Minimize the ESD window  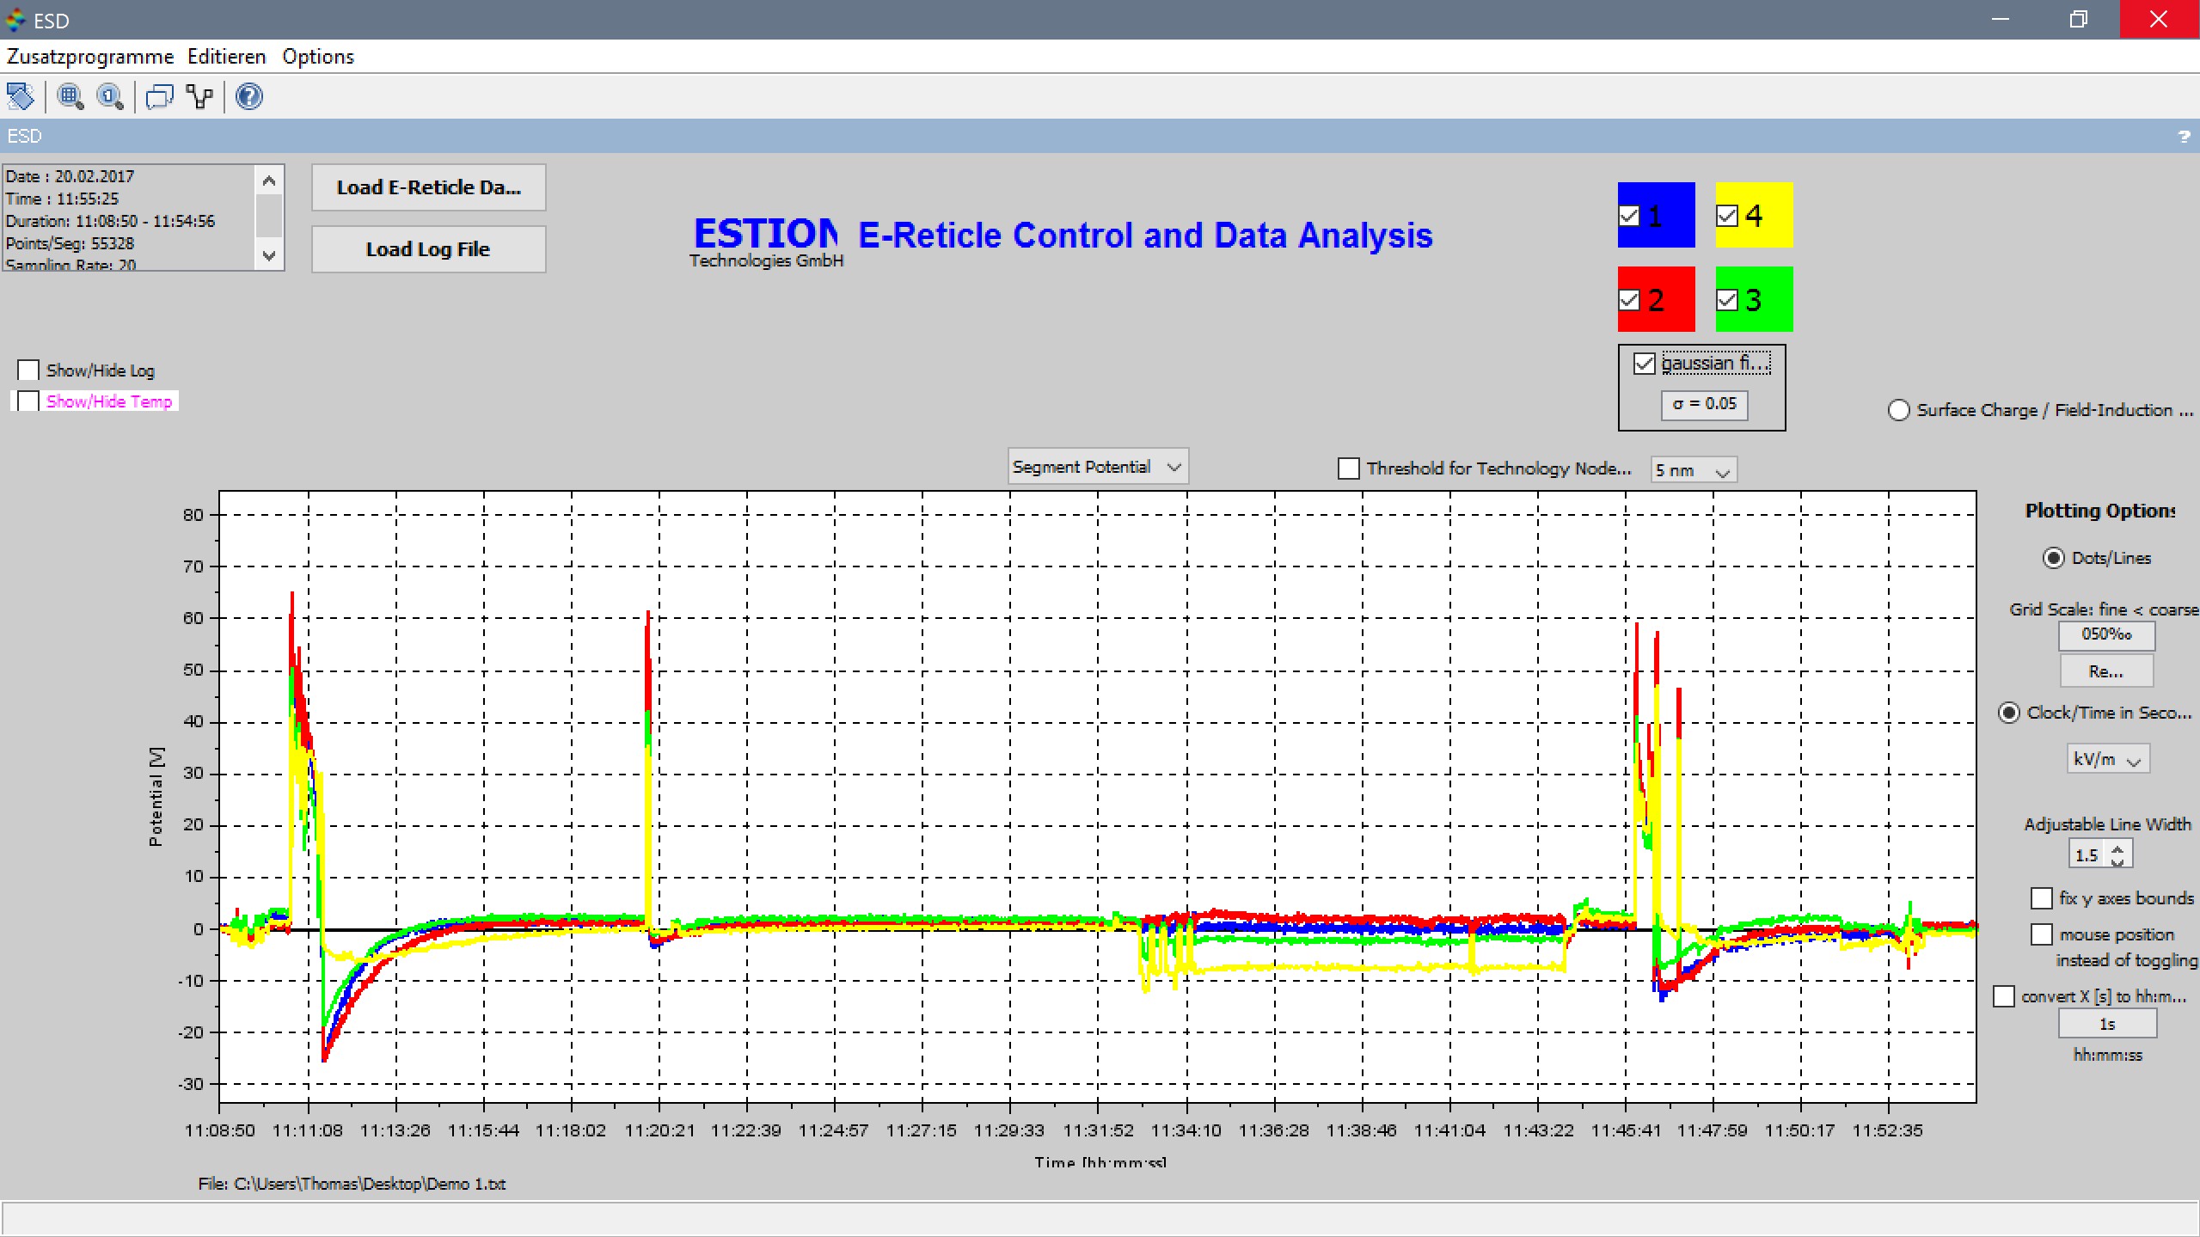tap(2001, 19)
